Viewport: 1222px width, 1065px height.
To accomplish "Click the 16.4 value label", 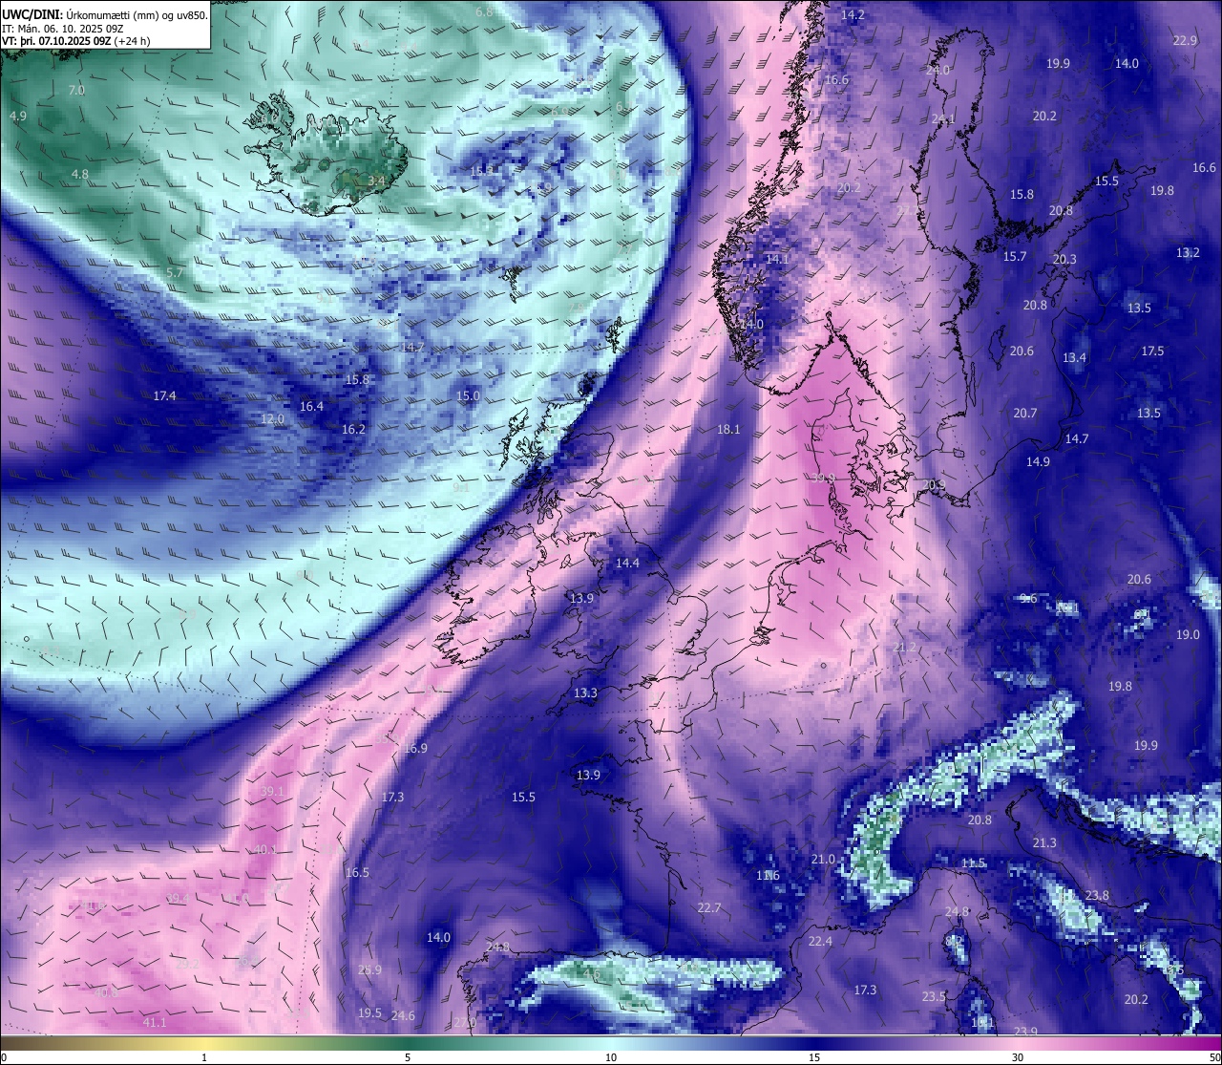I will point(311,407).
